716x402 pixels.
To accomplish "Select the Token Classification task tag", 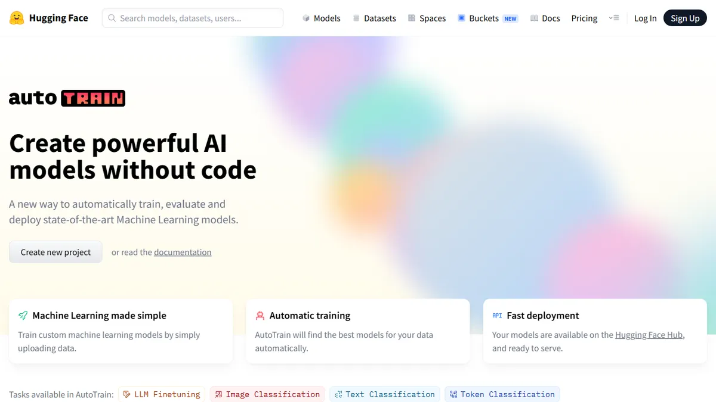I will click(502, 394).
